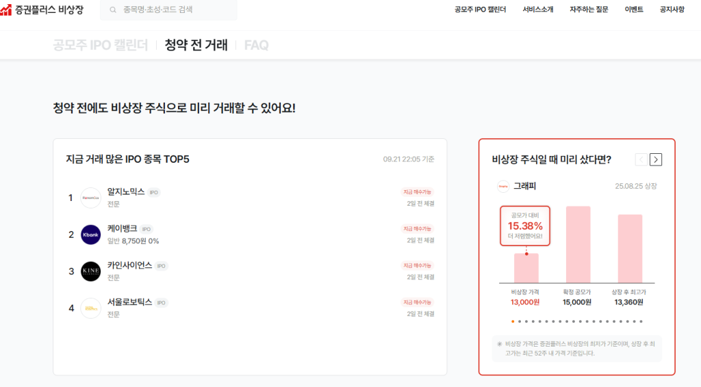Click the info icon beside price disclaimer

[x=500, y=344]
